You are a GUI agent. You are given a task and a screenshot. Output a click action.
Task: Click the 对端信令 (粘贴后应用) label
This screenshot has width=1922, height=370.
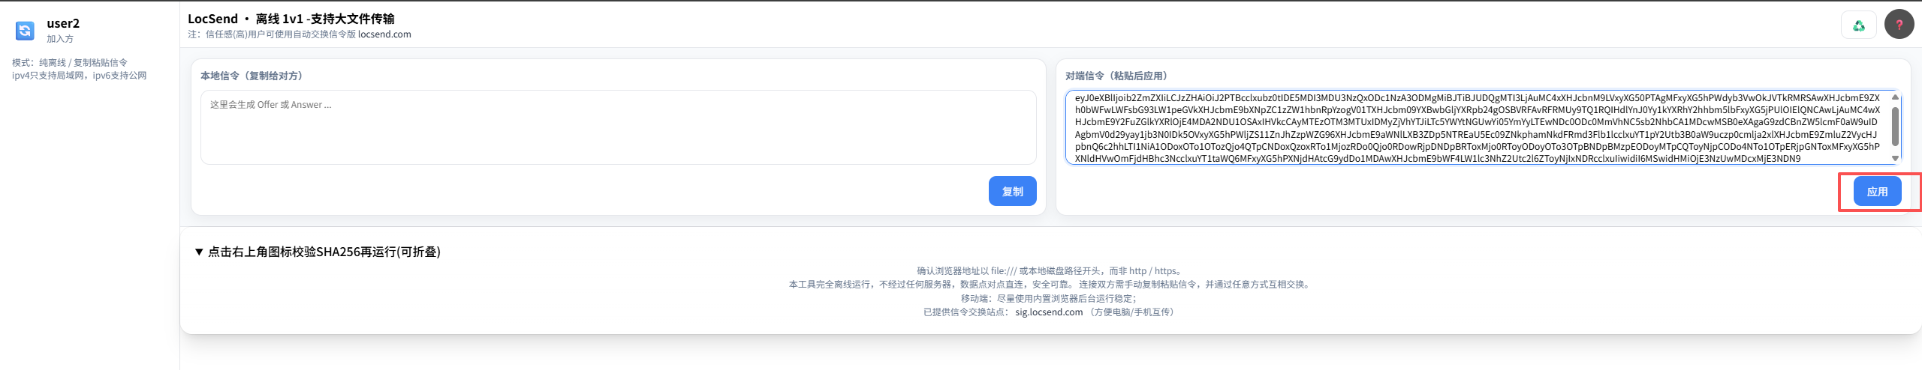tap(1116, 76)
